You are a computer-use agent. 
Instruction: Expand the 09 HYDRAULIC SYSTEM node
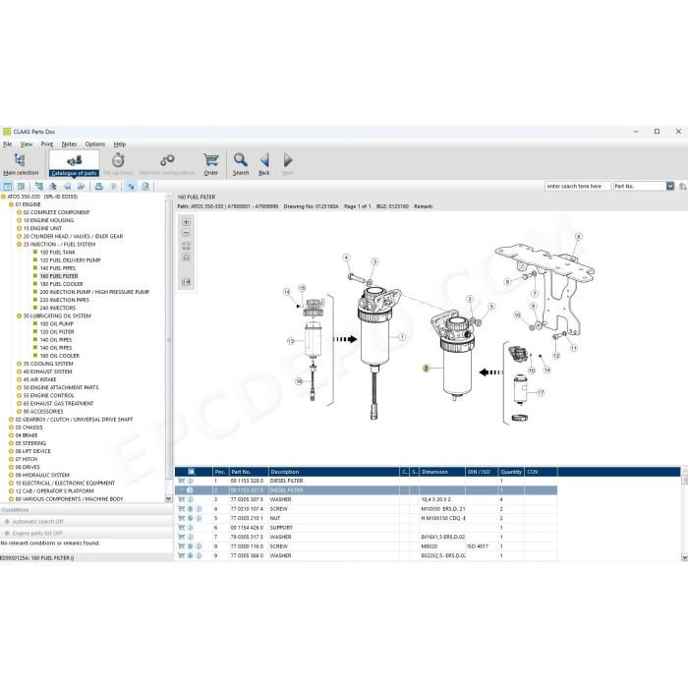tap(12, 475)
